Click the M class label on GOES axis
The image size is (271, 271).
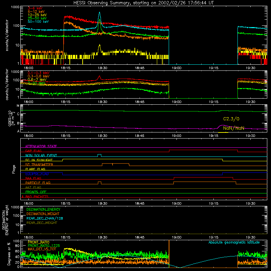[18, 106]
